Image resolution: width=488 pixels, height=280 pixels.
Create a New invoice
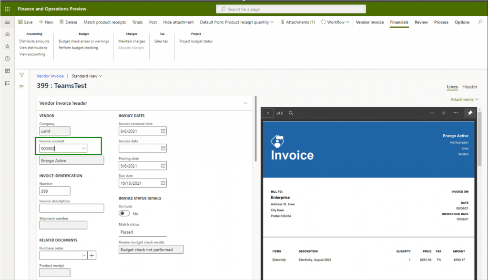46,22
